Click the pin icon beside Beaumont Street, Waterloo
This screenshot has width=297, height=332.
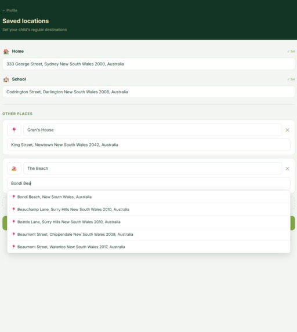pos(13,247)
